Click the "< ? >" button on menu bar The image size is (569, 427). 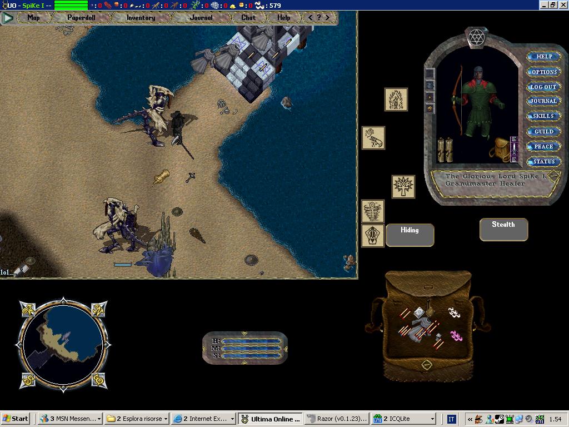click(x=319, y=17)
